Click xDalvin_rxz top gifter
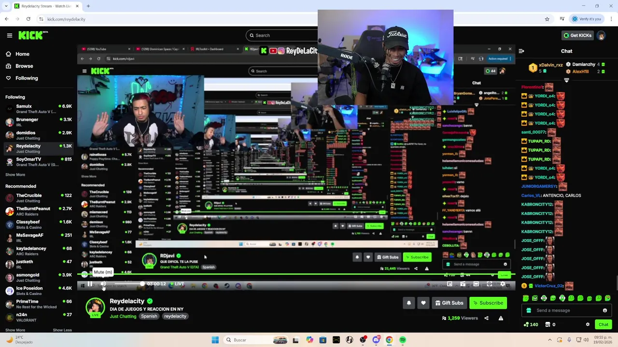 [551, 65]
